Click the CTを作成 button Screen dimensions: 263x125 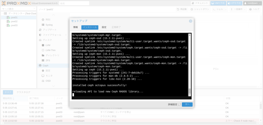[x=235, y=3]
